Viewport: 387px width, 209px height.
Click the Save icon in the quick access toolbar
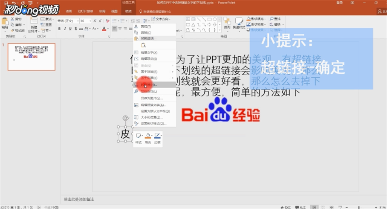coord(6,3)
